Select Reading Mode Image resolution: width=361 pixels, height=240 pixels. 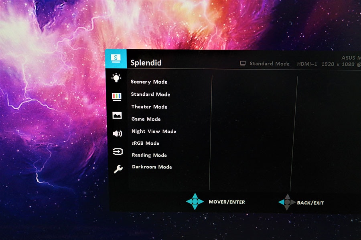click(x=149, y=155)
